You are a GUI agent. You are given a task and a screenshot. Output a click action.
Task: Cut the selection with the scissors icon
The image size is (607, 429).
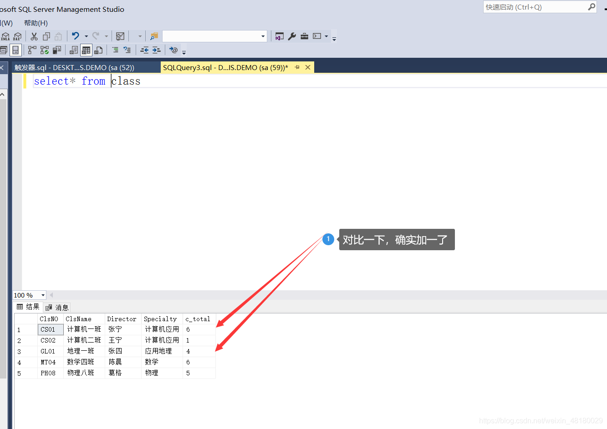(34, 36)
